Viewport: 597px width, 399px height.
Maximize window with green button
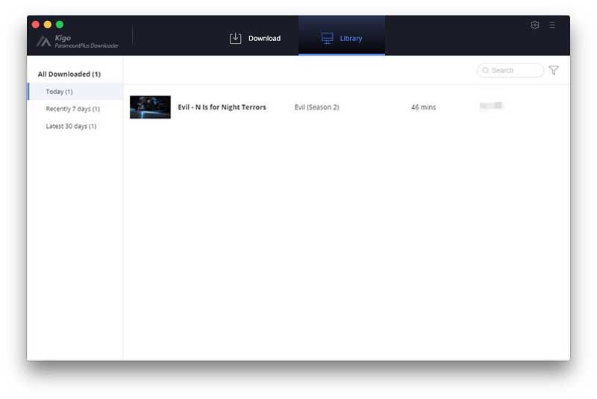pos(60,25)
